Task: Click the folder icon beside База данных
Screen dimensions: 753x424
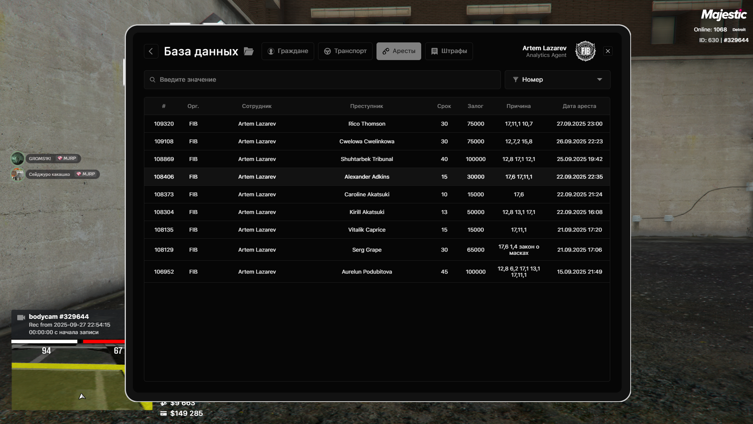Action: (249, 51)
